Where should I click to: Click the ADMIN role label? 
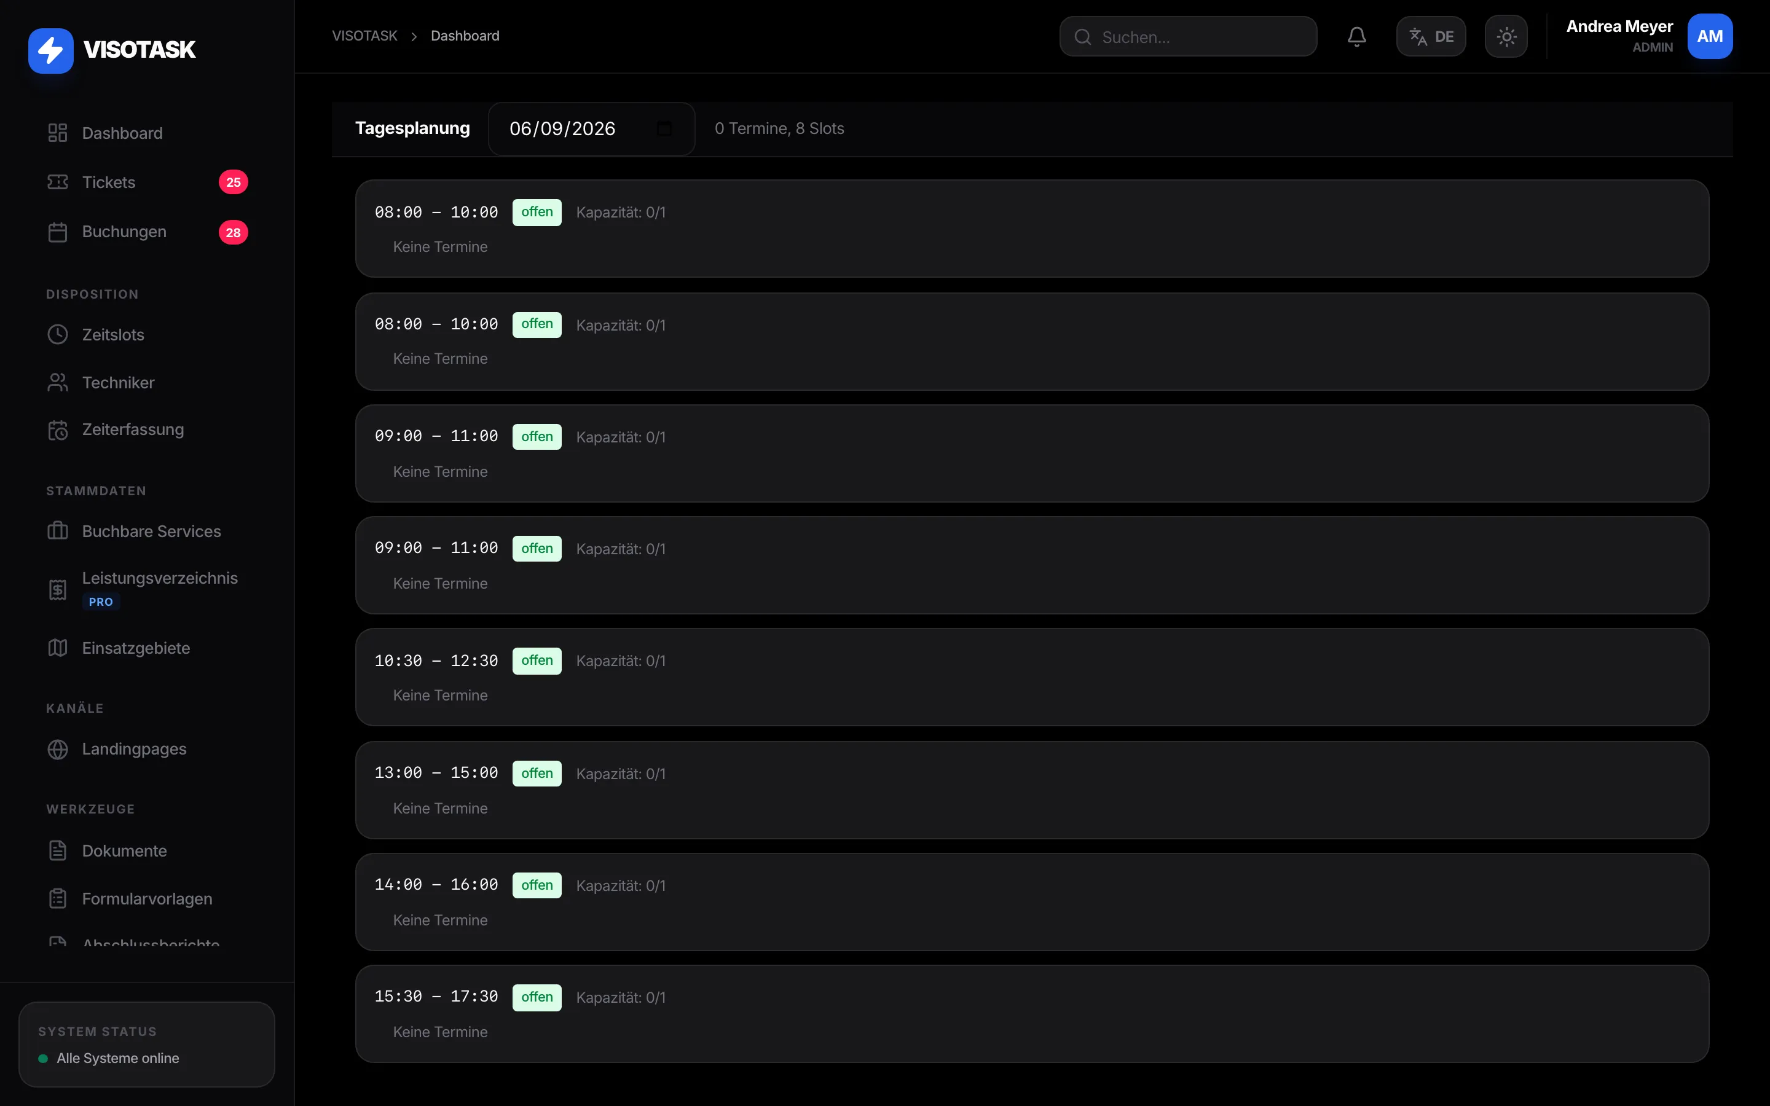1653,47
